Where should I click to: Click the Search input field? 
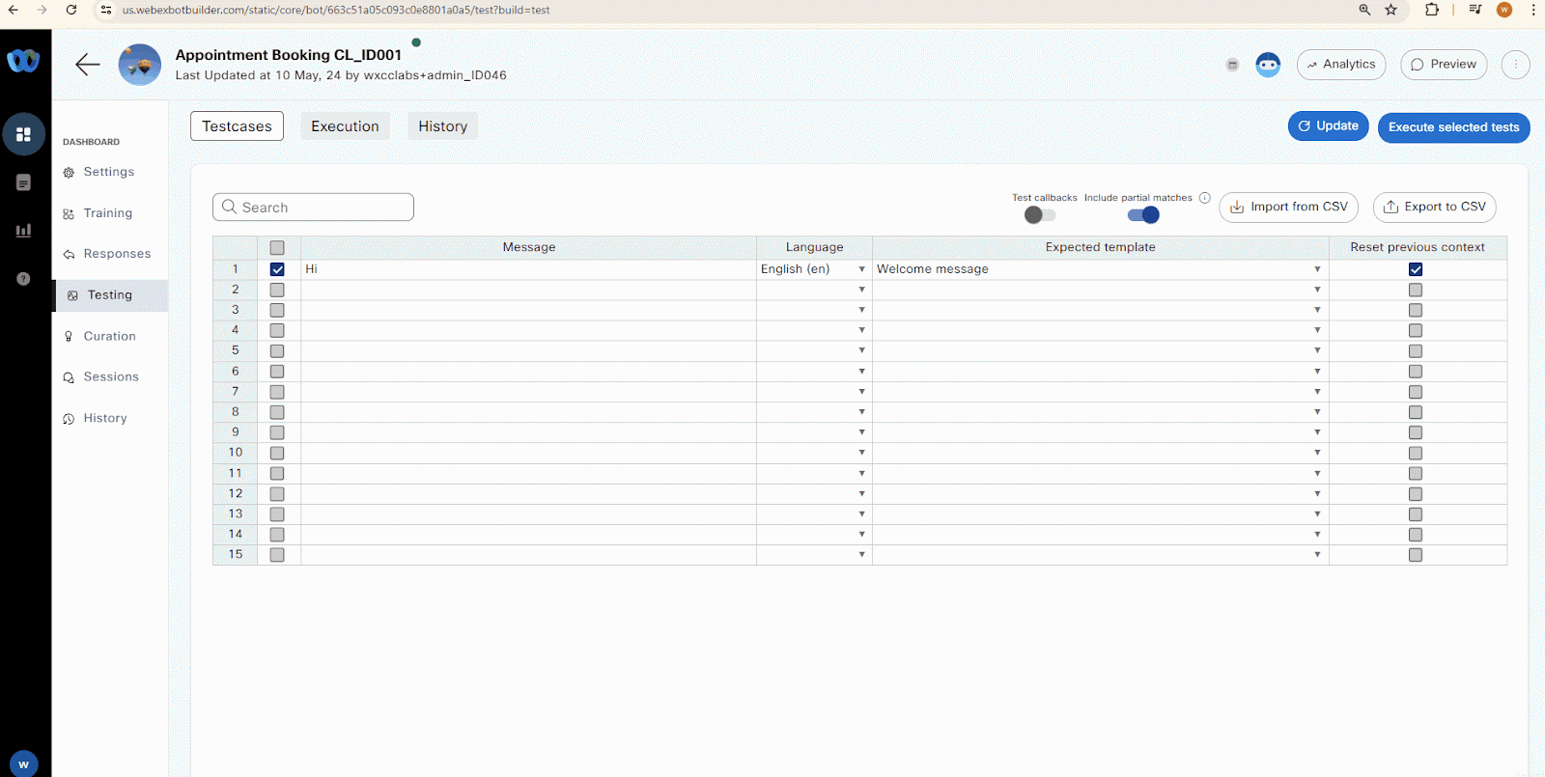point(314,208)
